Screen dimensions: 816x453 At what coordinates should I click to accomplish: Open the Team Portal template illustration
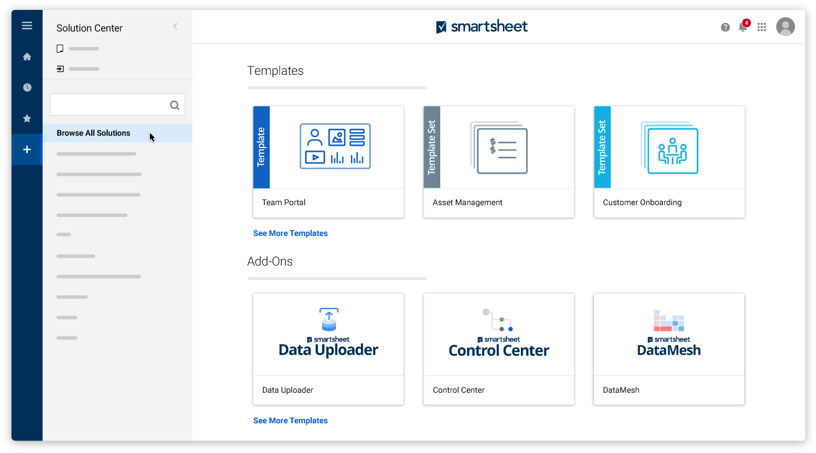click(x=335, y=146)
